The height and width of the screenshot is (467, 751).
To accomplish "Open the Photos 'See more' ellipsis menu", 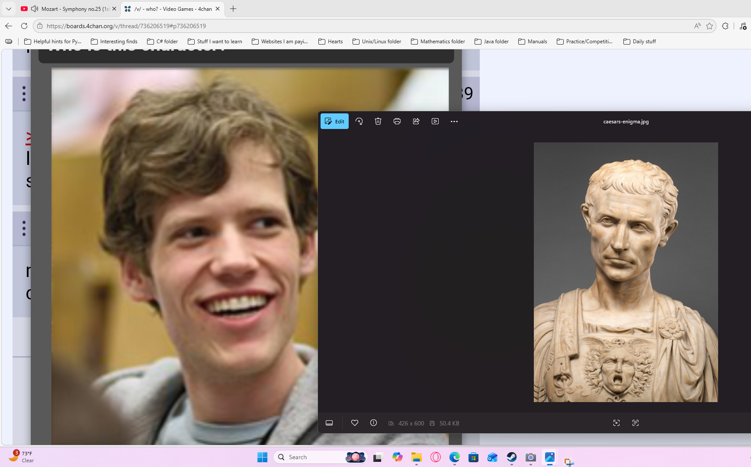I will coord(454,122).
